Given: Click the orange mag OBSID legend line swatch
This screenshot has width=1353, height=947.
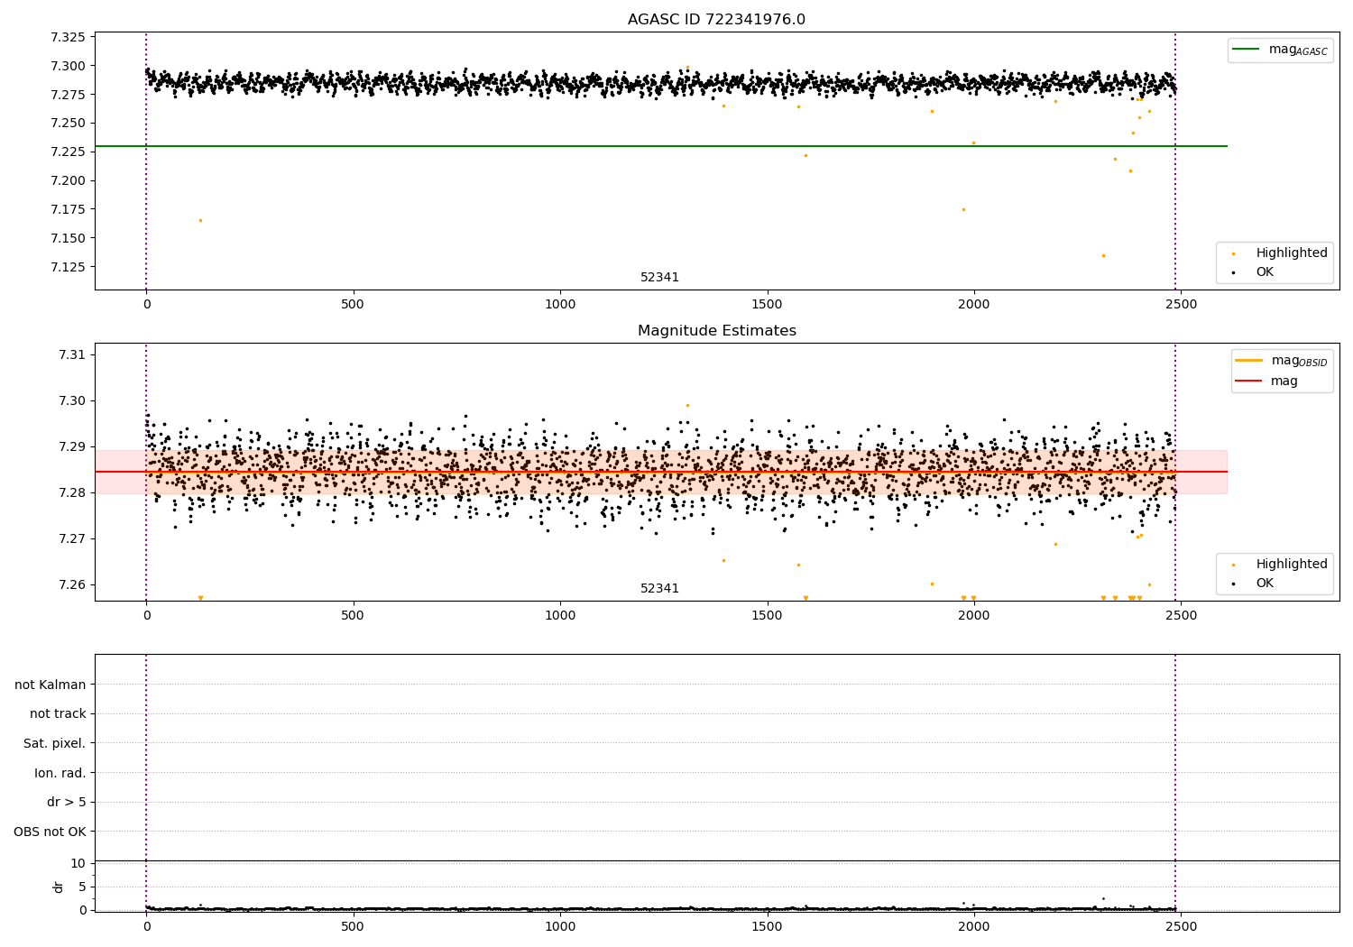Looking at the screenshot, I should click(1249, 361).
